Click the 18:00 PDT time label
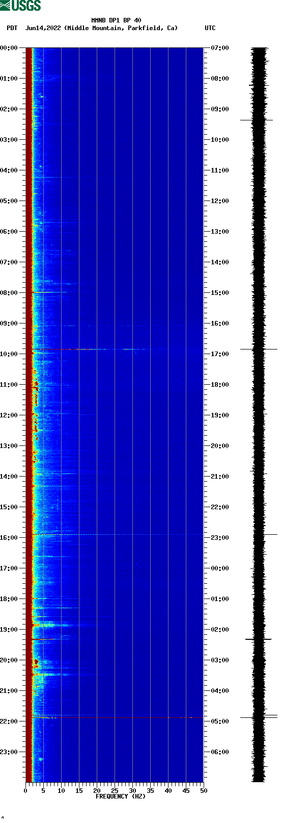This screenshot has height=823, width=281. (x=9, y=599)
